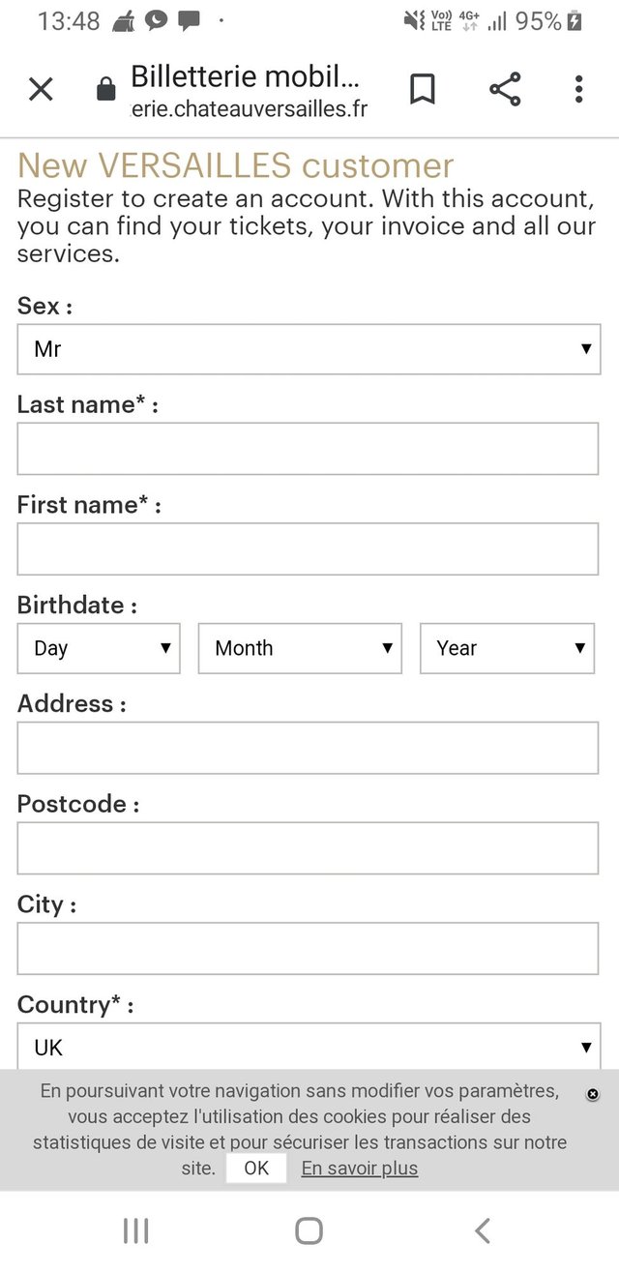Expand the Year birthdate dropdown
This screenshot has height=1273, width=619.
(x=507, y=648)
